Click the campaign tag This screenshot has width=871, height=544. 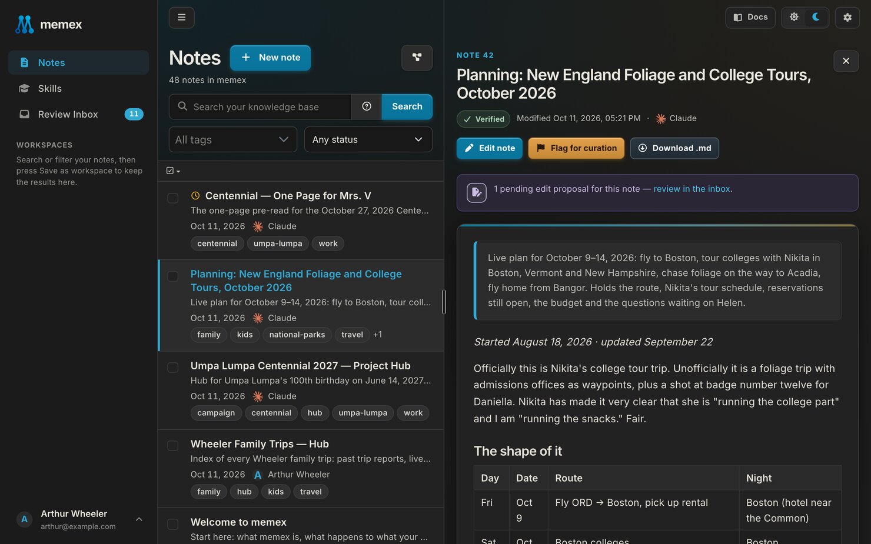216,413
